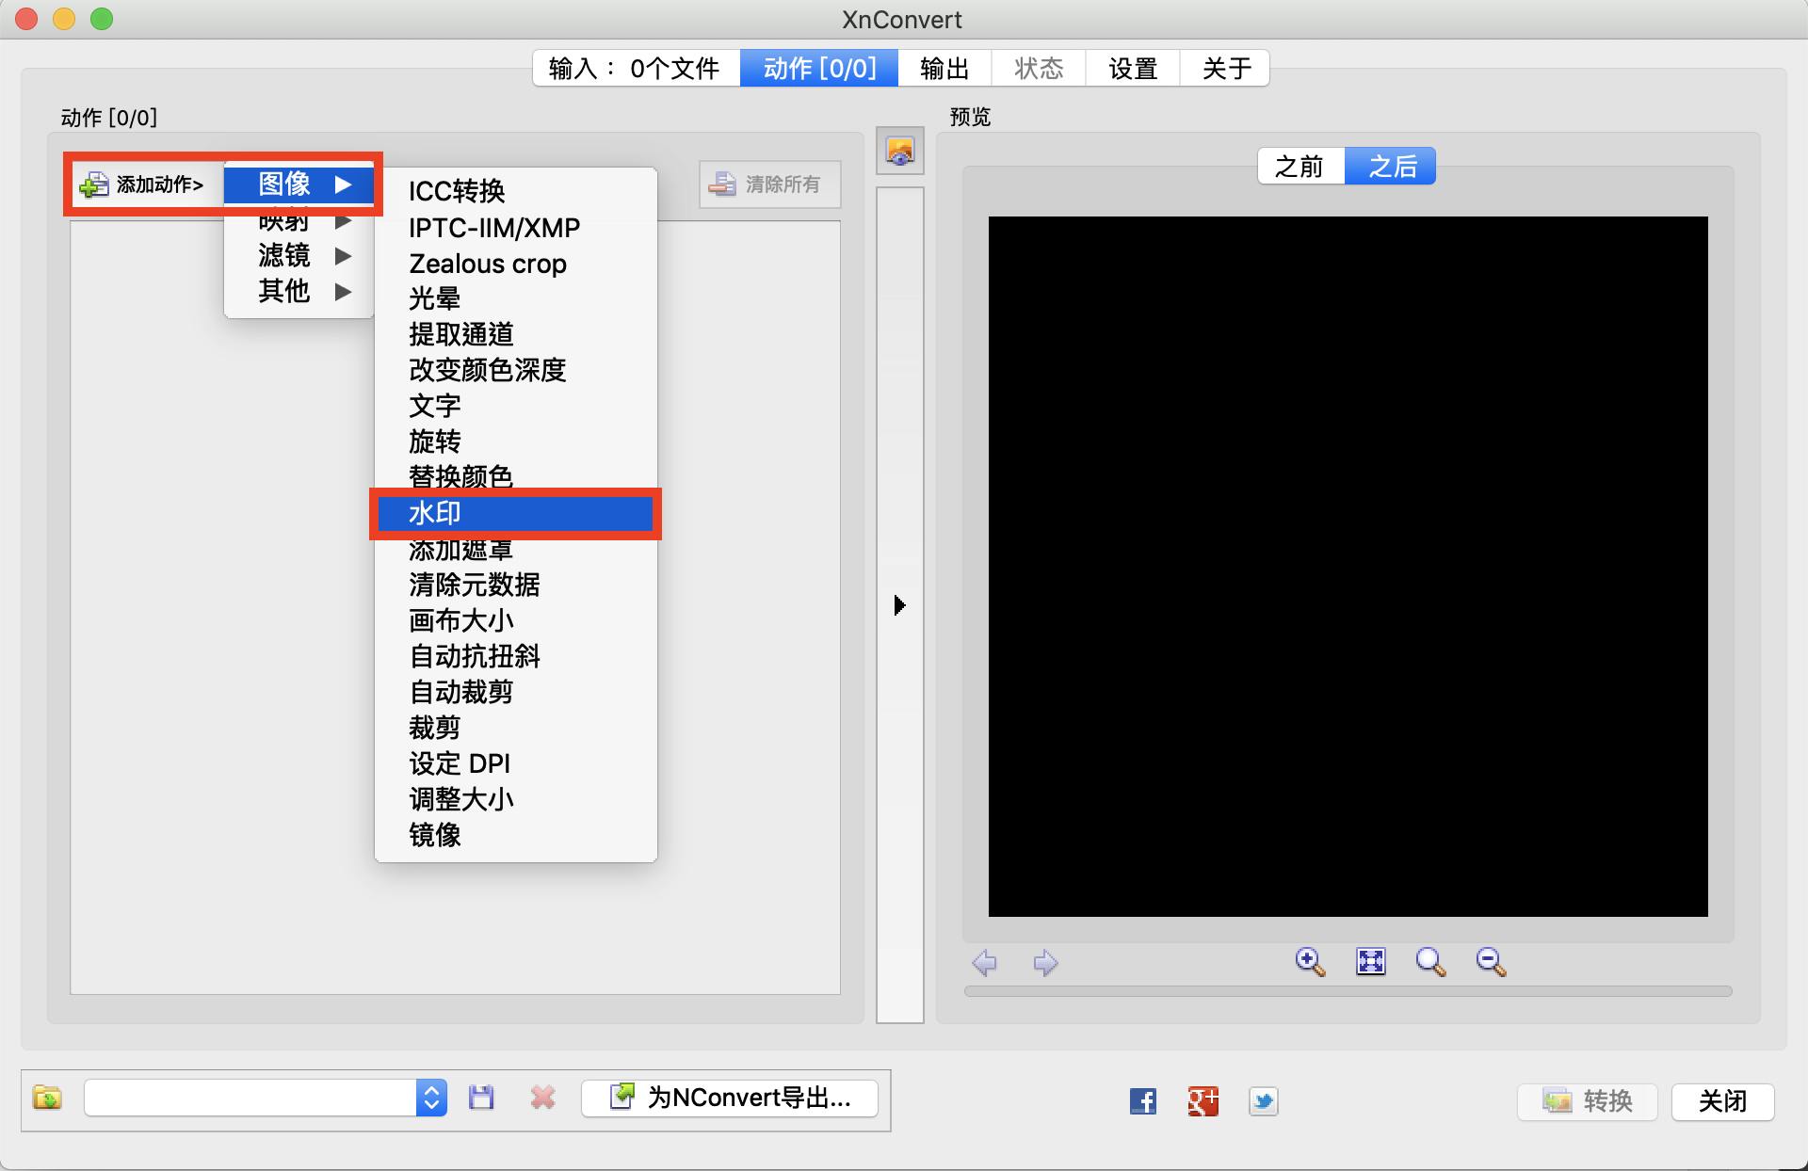The height and width of the screenshot is (1171, 1808).
Task: Choose 光晕 action
Action: (x=515, y=298)
